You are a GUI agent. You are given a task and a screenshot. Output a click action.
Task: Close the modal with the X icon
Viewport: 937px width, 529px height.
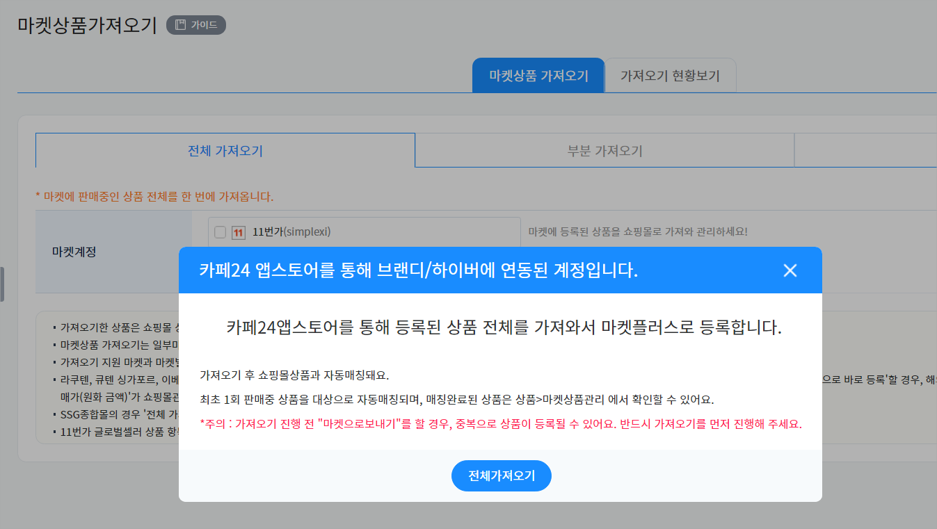pos(790,270)
